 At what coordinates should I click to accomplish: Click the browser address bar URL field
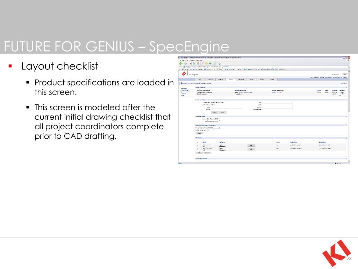[265, 67]
